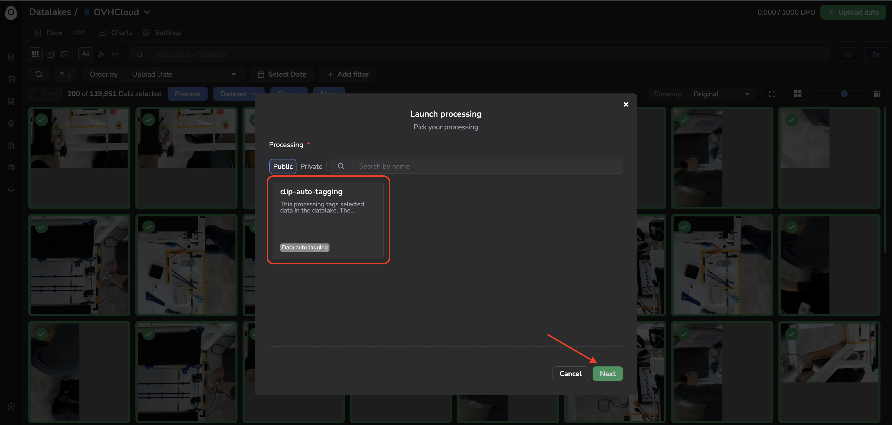Expand the select-all chevron dropdown

(x=51, y=94)
